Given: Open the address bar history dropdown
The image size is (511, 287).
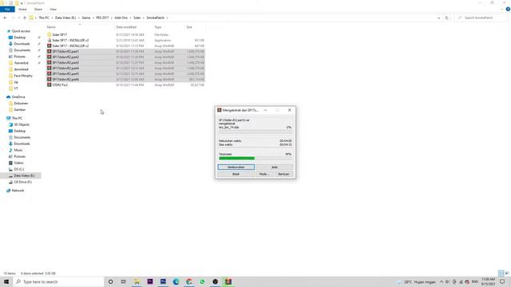Looking at the screenshot, I should point(438,18).
